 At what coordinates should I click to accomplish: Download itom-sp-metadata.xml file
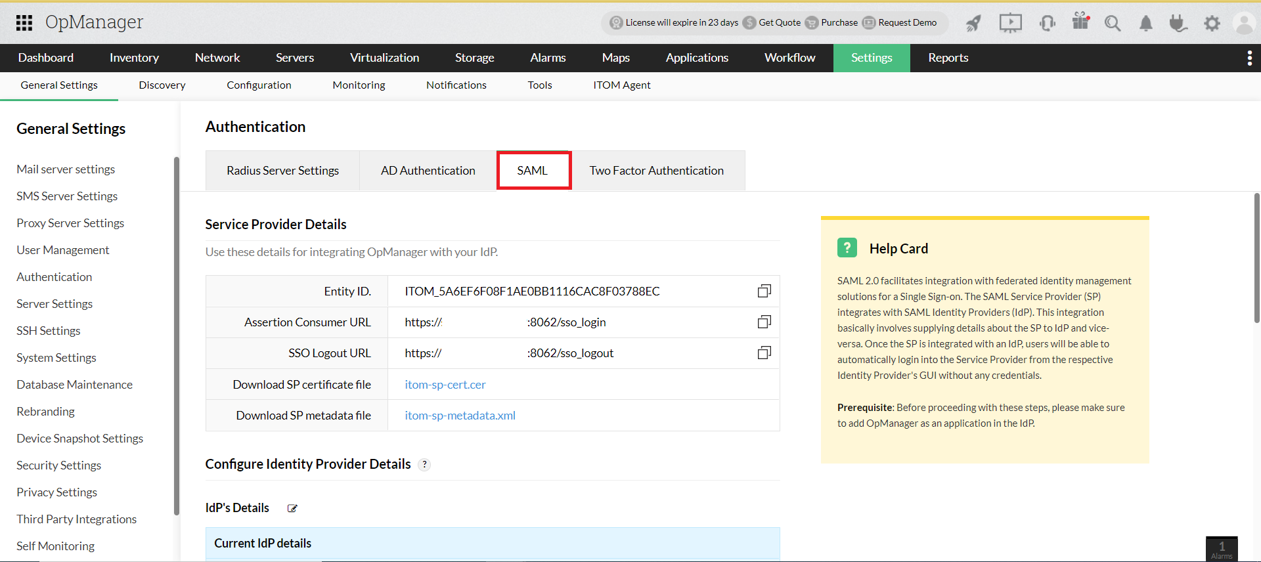point(460,416)
